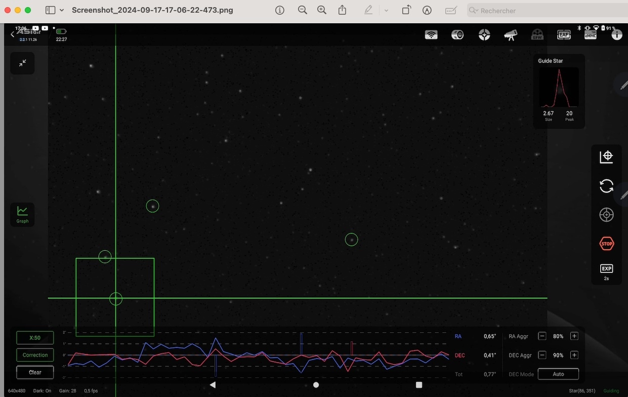Go back using the ASIAIR back arrow
The image size is (628, 397).
13,34
